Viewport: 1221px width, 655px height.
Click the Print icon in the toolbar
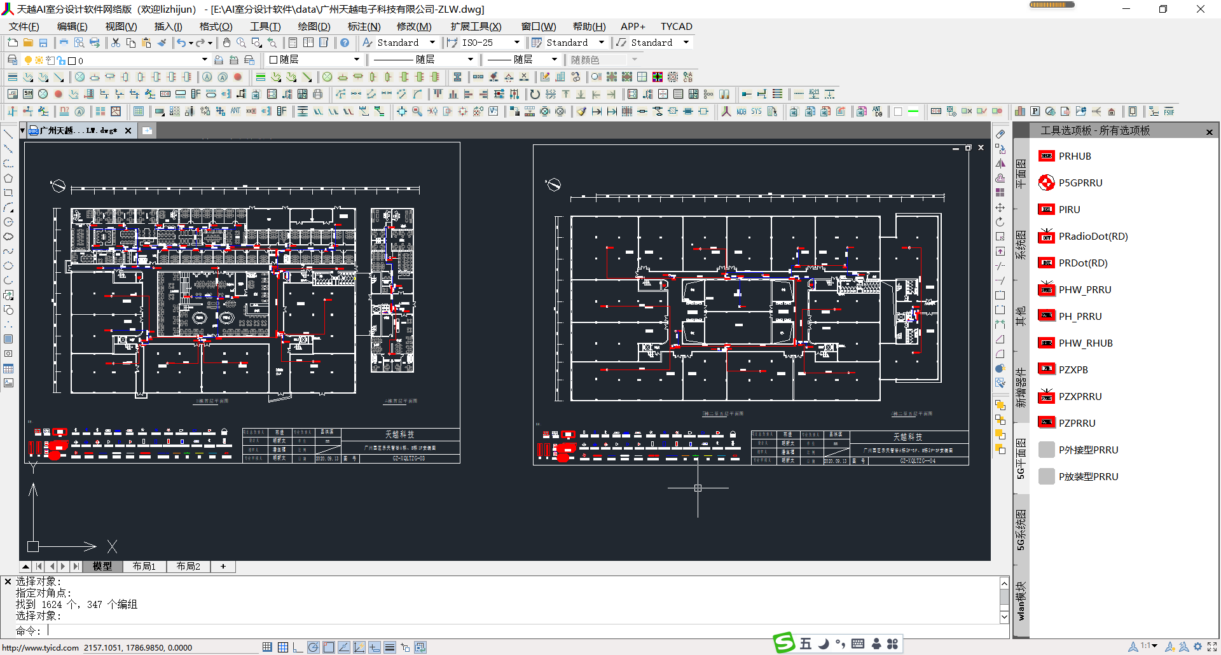[64, 43]
